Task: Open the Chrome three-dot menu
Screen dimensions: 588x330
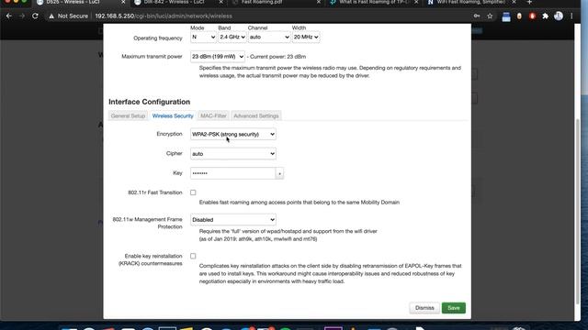Action: (x=571, y=16)
